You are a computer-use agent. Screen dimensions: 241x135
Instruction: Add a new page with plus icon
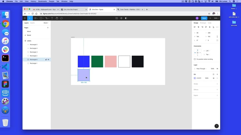click(x=48, y=28)
